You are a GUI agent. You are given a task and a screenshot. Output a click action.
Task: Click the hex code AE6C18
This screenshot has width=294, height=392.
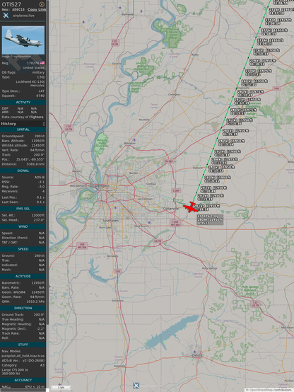click(18, 9)
